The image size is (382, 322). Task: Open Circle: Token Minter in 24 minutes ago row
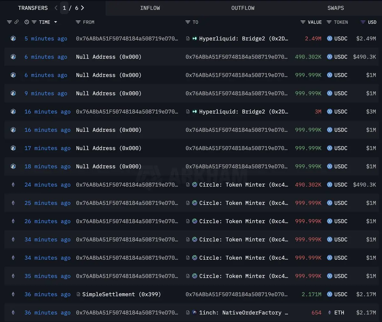[x=244, y=185]
